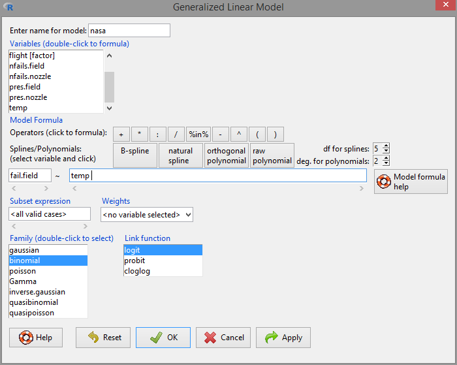Image resolution: width=457 pixels, height=365 pixels.
Task: Insert a closing parenthesis into formula
Action: pyautogui.click(x=276, y=135)
